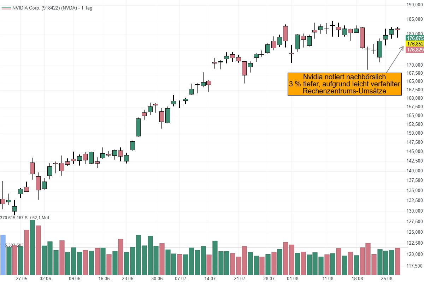Image resolution: width=424 pixels, height=282 pixels.
Task: Select the 21.07. date on time axis
Action: coord(240,278)
